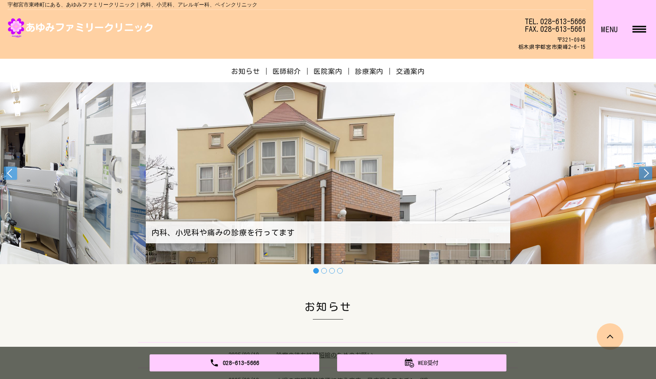This screenshot has height=379, width=656.
Task: Click the clinic flower logo icon
Action: pyautogui.click(x=16, y=27)
